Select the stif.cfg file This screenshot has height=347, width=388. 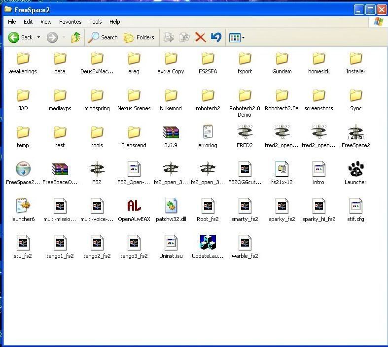click(355, 211)
